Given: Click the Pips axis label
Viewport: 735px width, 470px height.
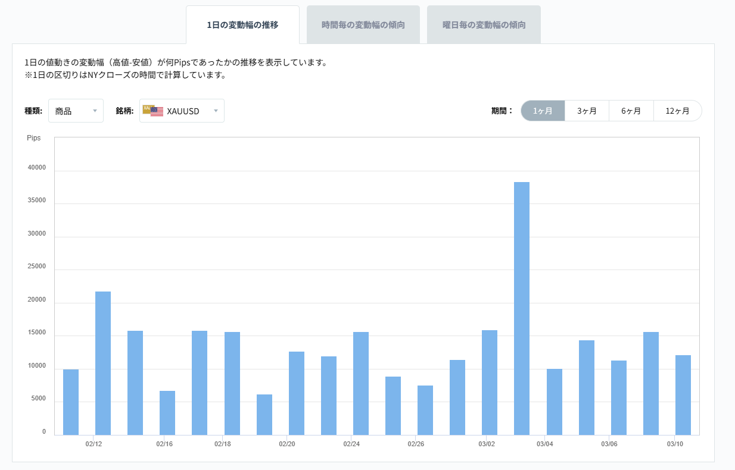Looking at the screenshot, I should click(33, 137).
